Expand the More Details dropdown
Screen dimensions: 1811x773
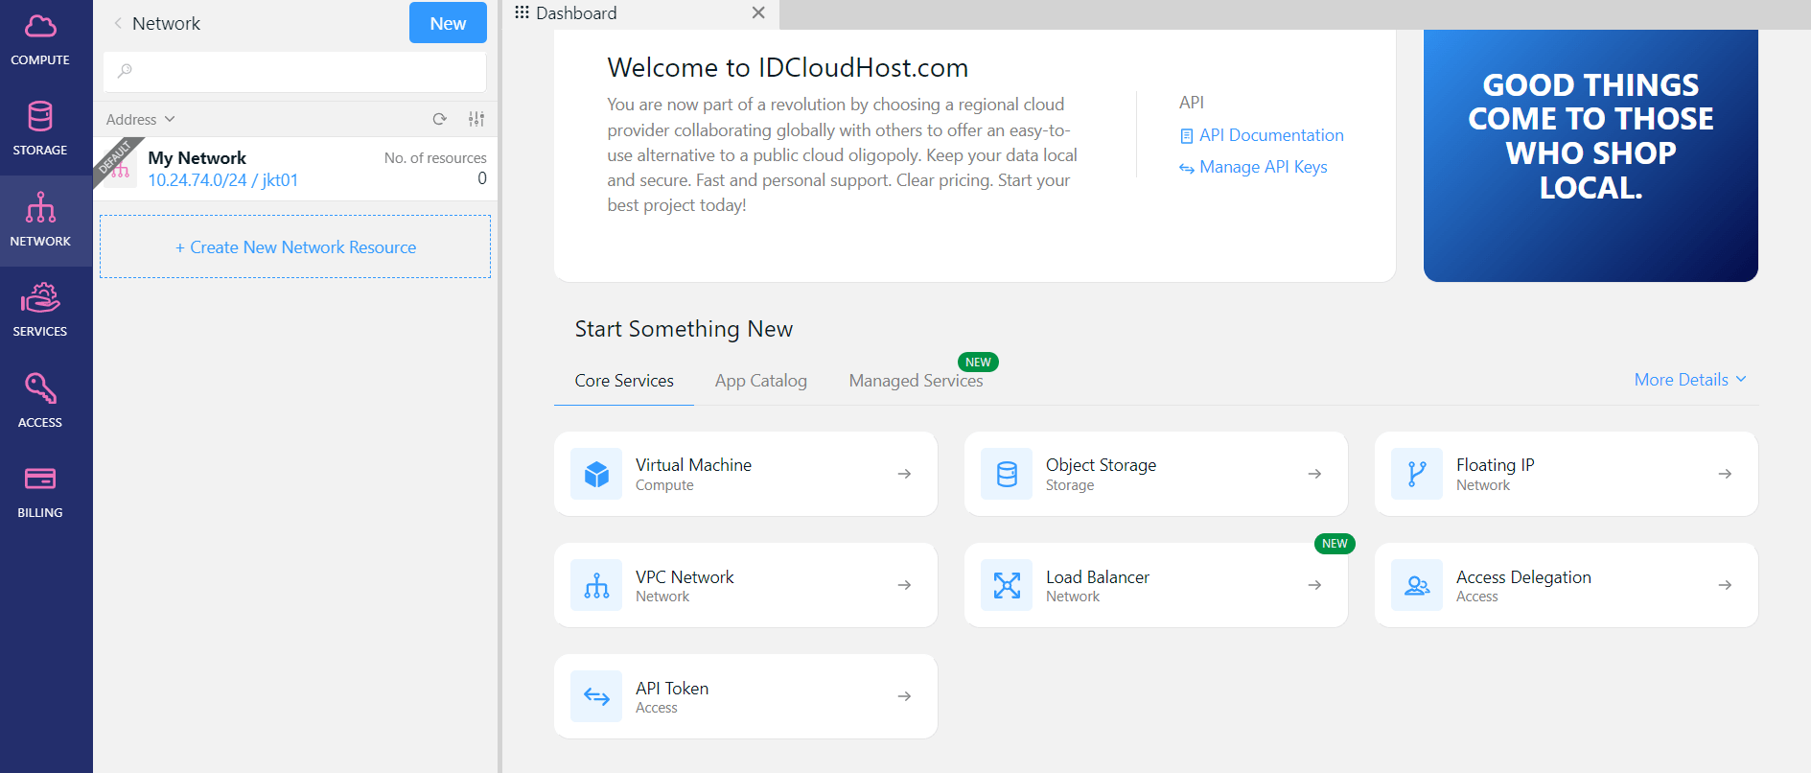tap(1689, 380)
